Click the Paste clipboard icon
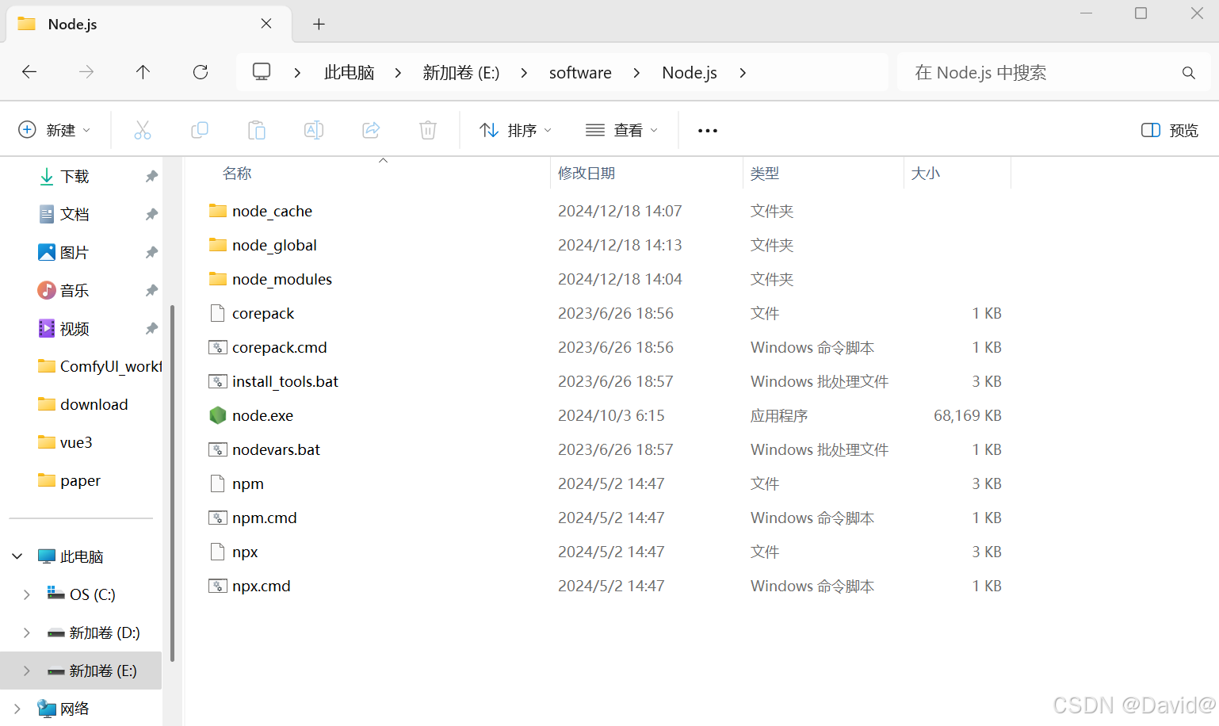The image size is (1219, 726). (257, 130)
